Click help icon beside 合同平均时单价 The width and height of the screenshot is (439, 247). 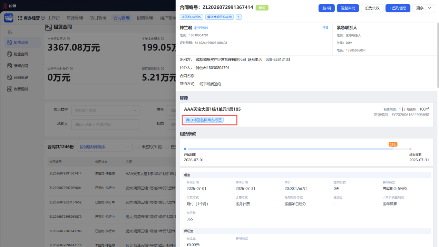71,68
